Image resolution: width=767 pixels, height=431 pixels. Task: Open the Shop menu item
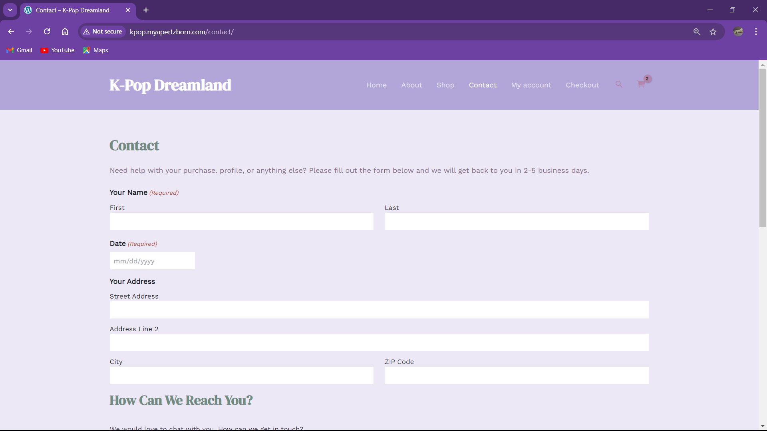click(x=445, y=85)
